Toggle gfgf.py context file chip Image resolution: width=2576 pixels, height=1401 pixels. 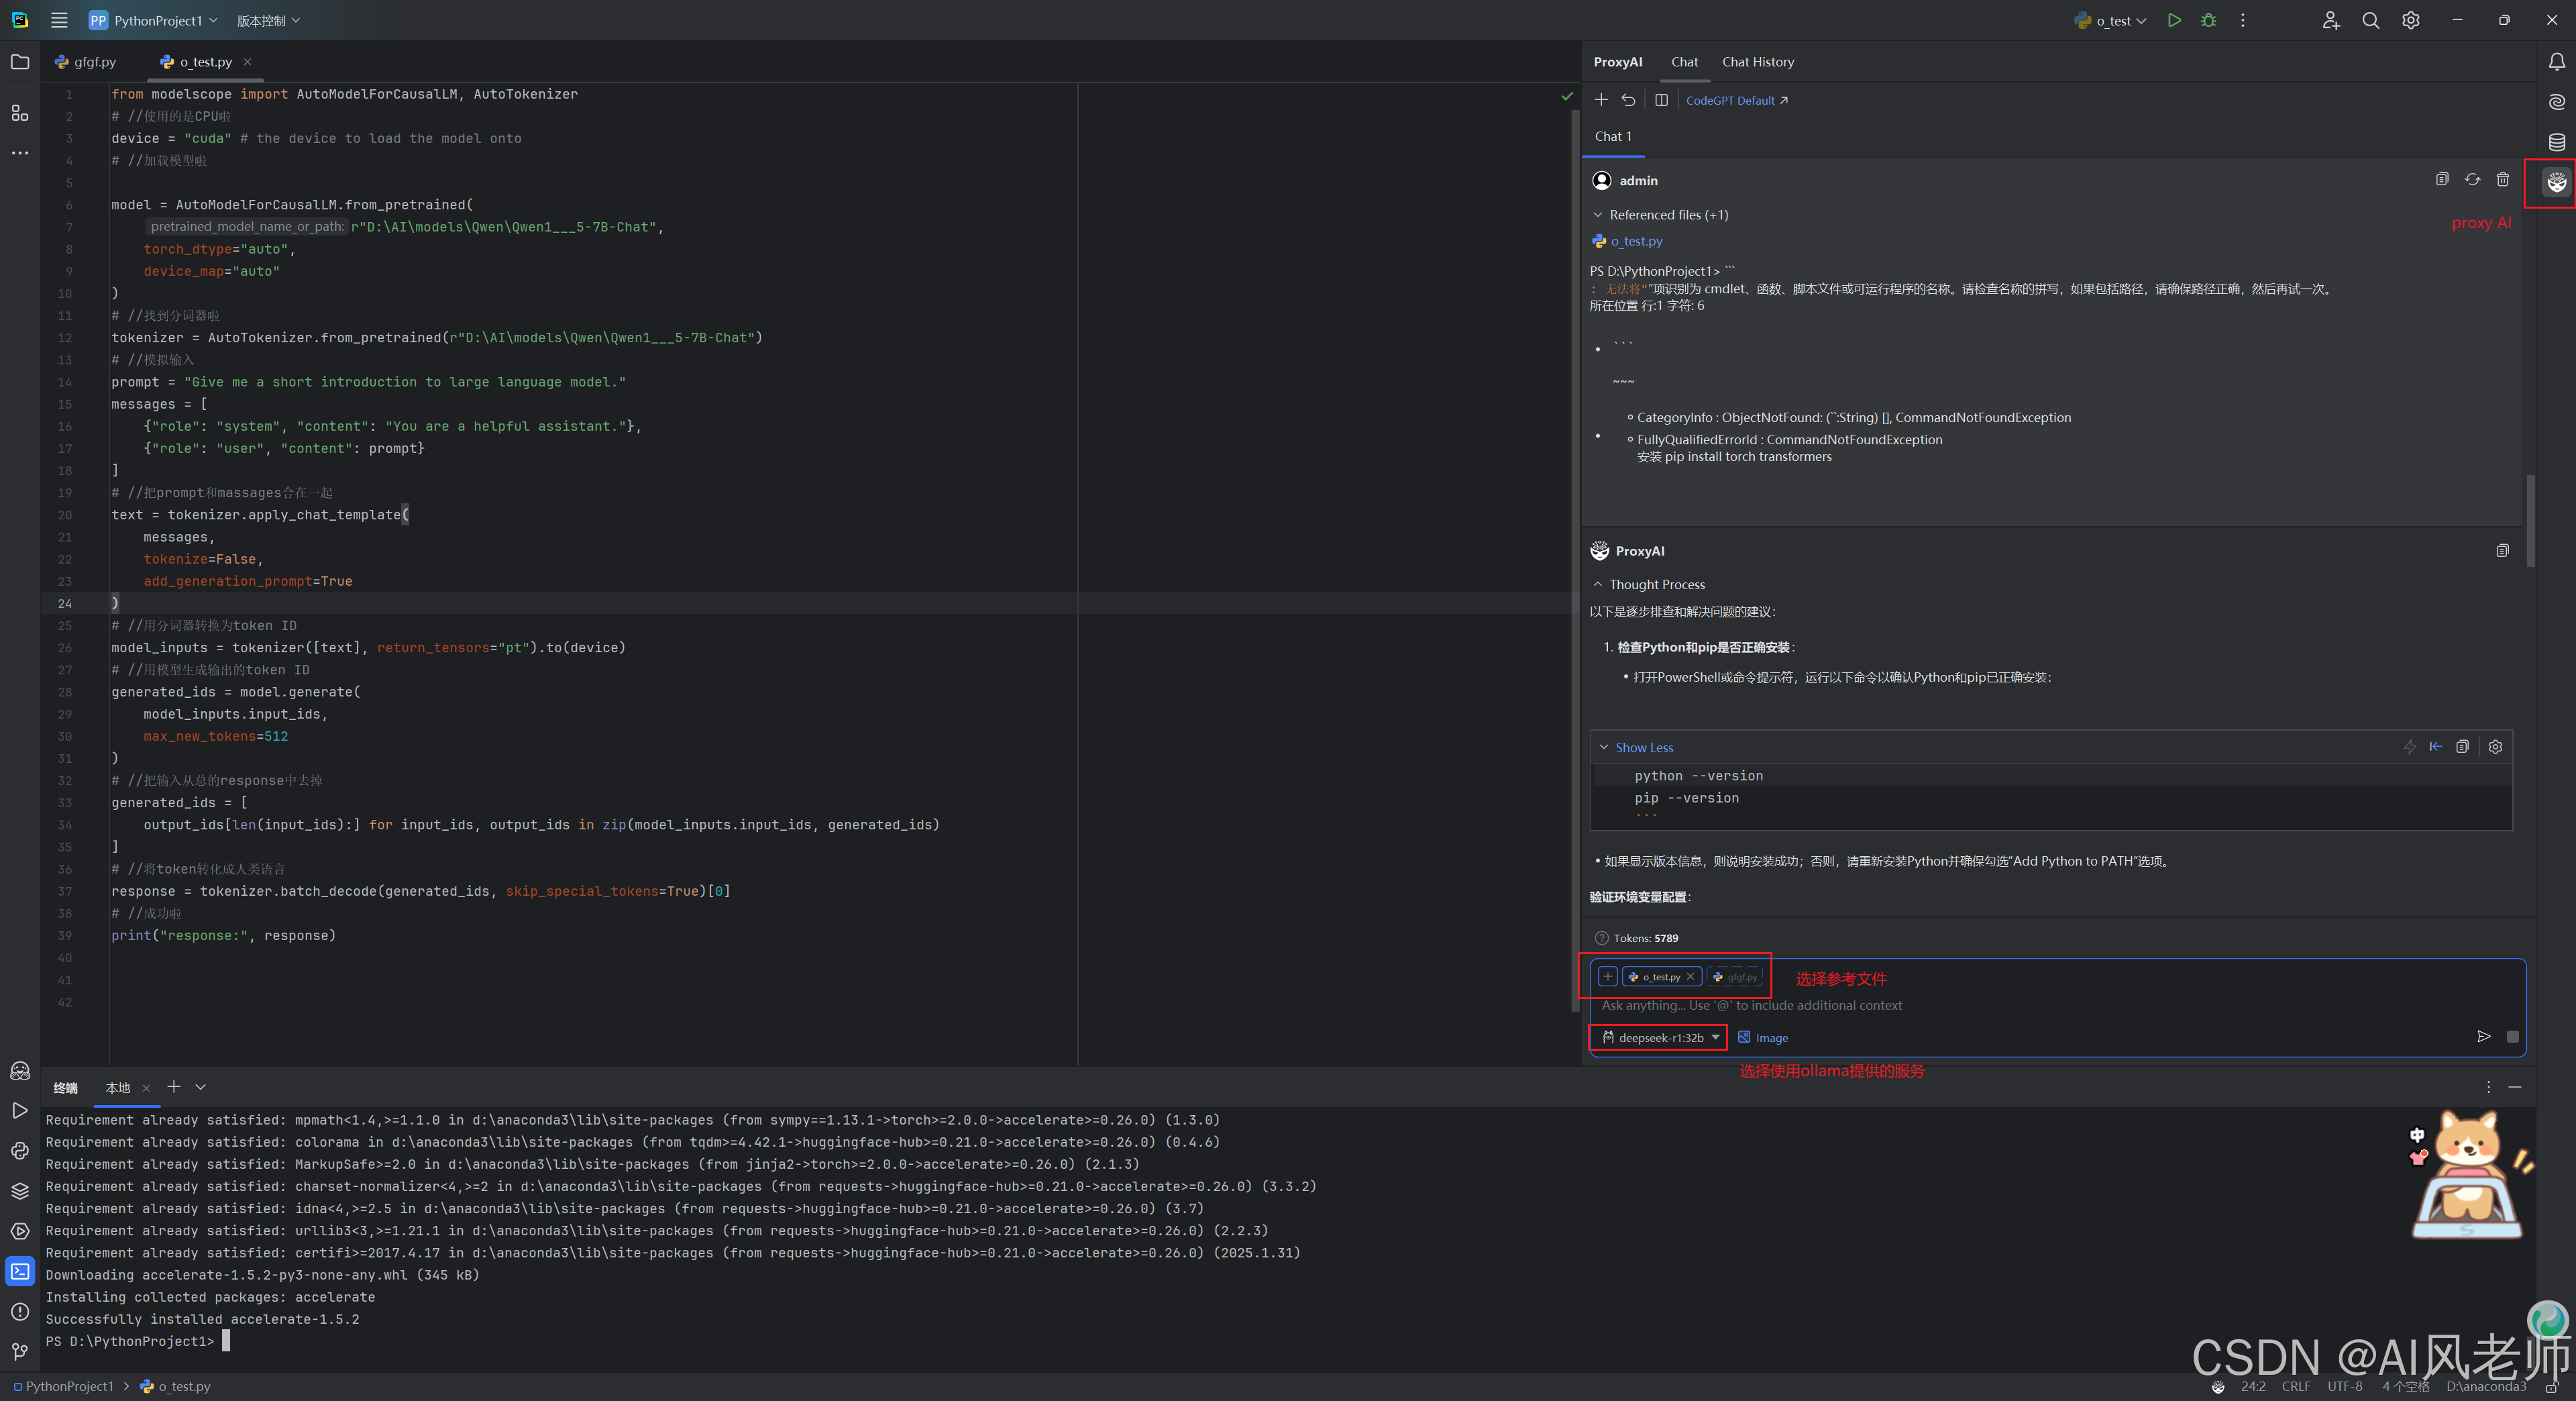click(1735, 977)
